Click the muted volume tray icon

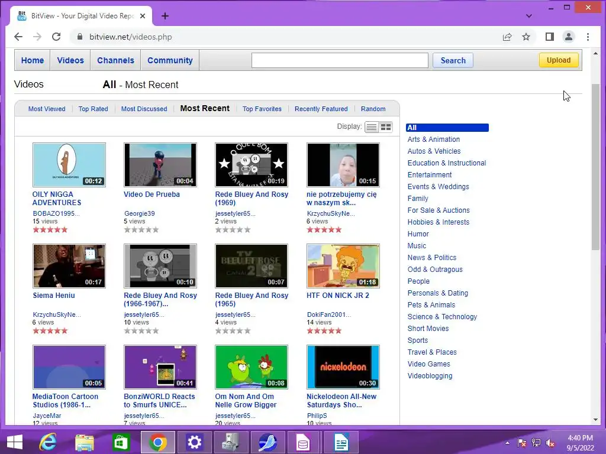click(x=550, y=443)
